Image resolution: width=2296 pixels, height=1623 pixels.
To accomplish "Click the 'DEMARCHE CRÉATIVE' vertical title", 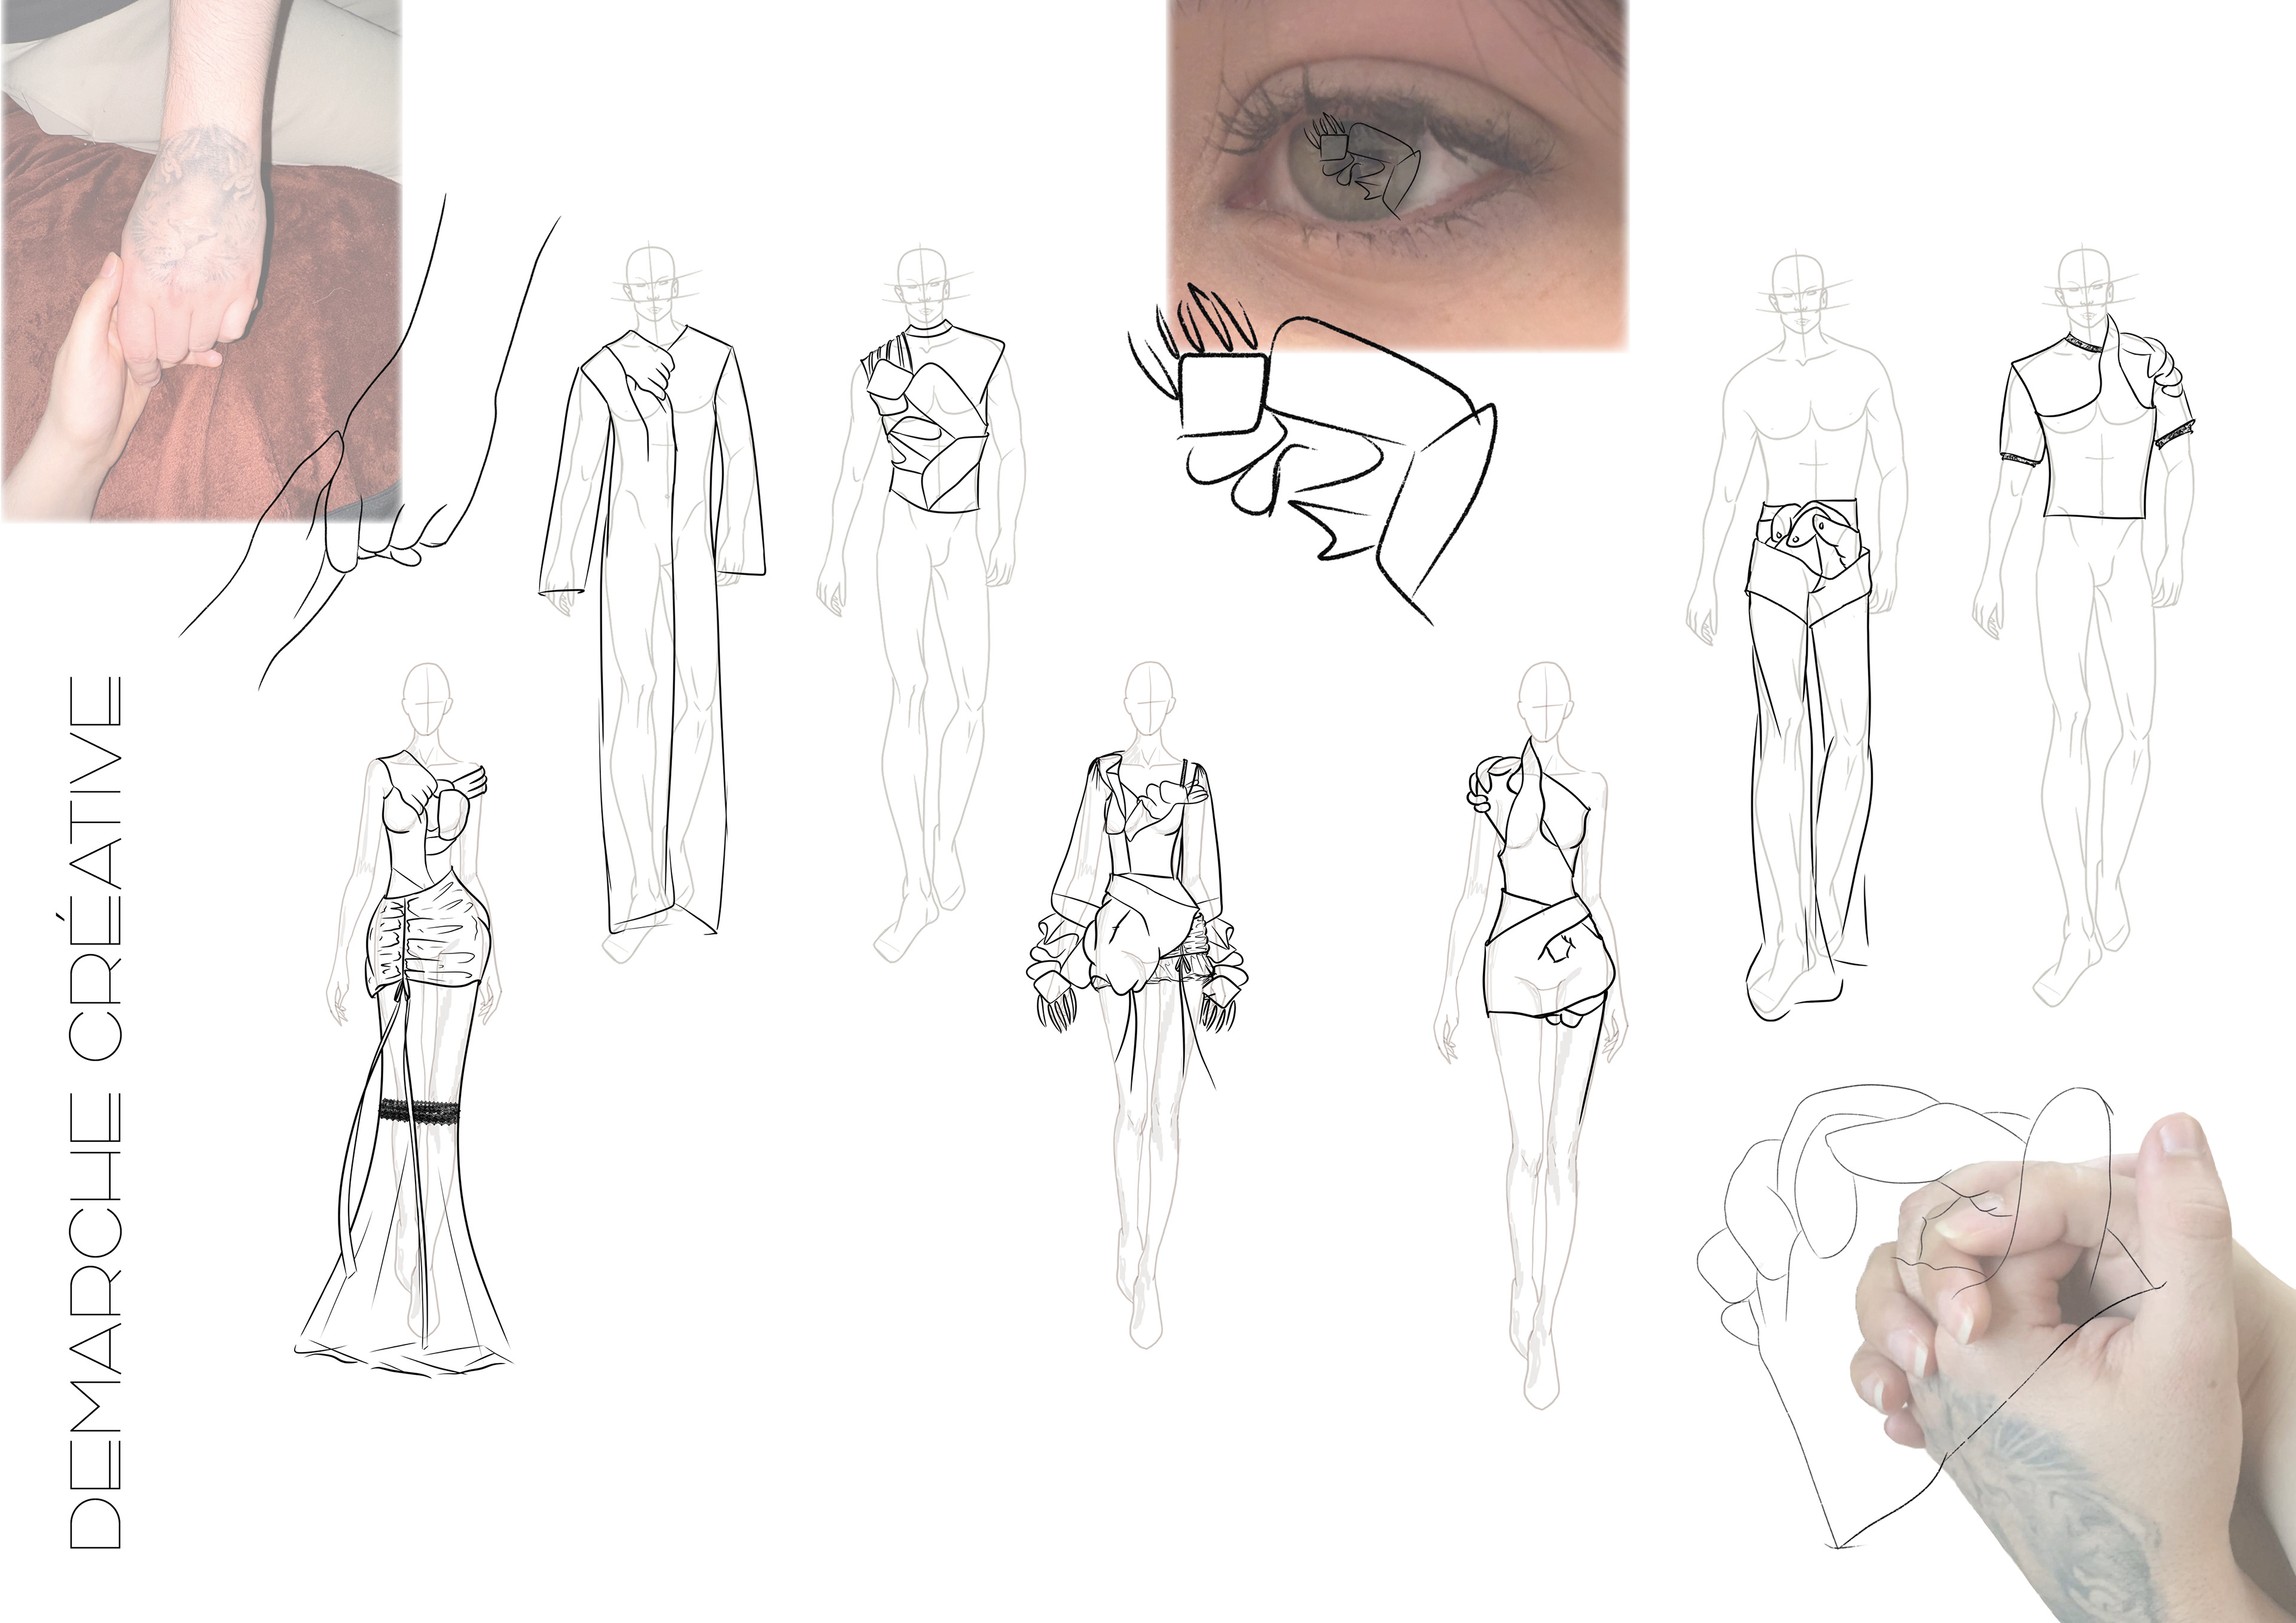I will (95, 1114).
